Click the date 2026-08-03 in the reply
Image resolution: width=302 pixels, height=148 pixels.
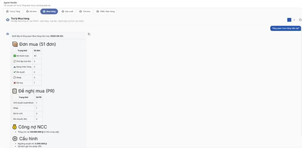[x=56, y=36]
